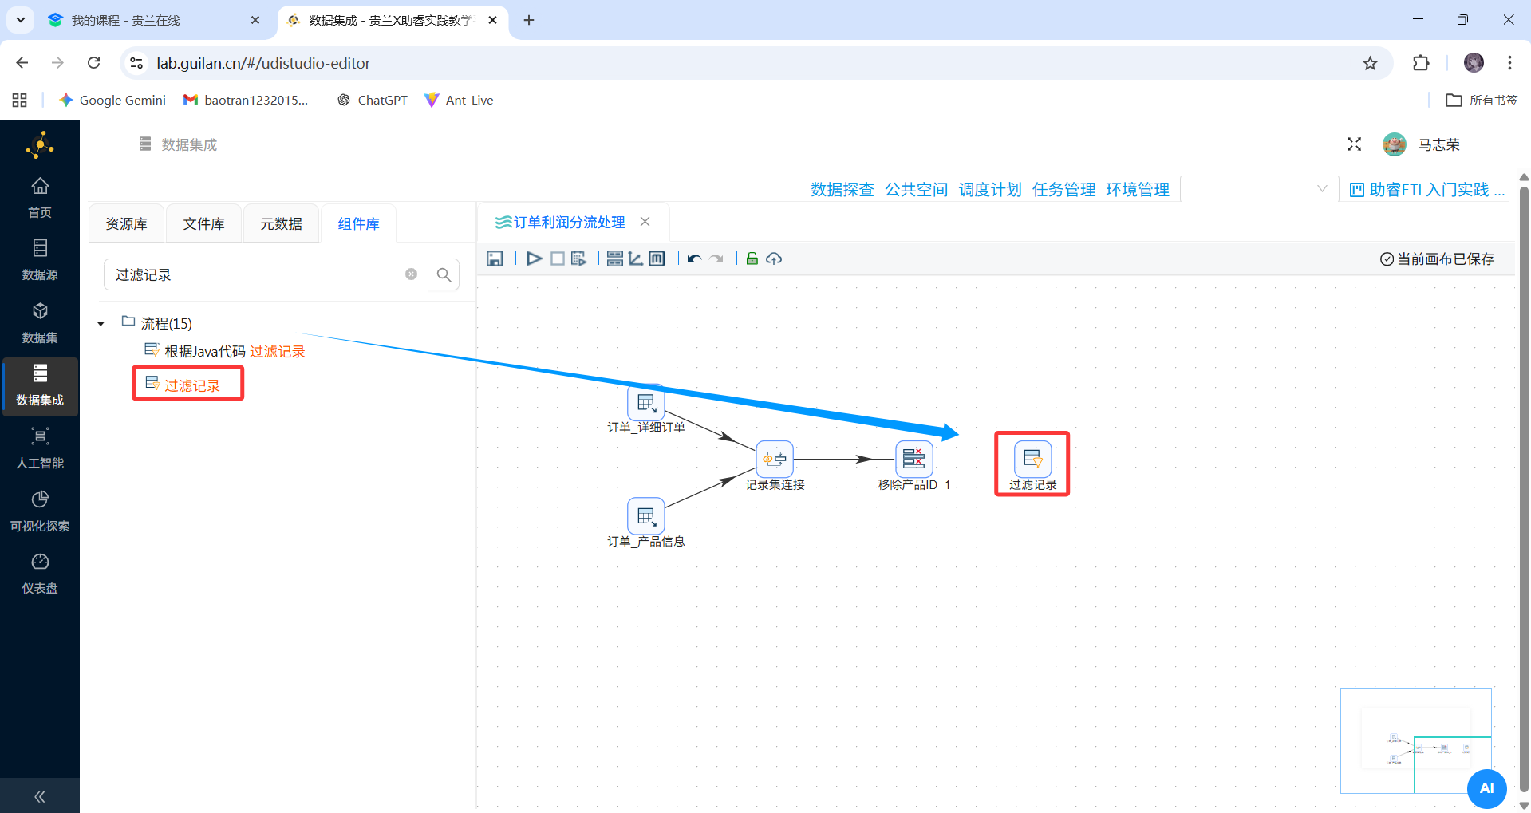Clear the component search field
This screenshot has height=813, width=1531.
(412, 274)
